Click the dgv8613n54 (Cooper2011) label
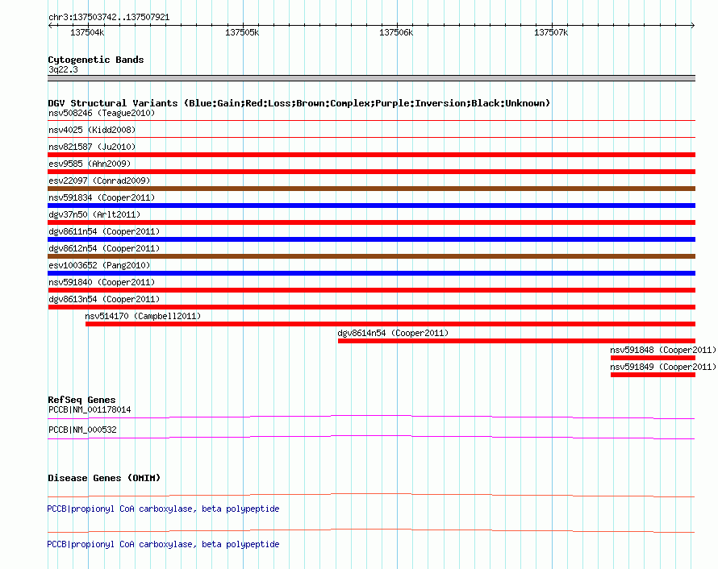This screenshot has width=718, height=569. pos(104,299)
